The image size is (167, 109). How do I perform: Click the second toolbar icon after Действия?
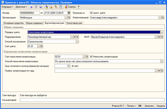tap(36, 7)
